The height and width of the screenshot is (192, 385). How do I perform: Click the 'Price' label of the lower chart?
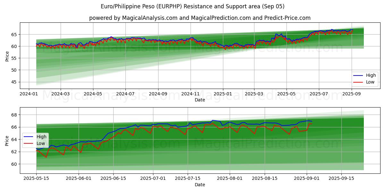point(7,140)
